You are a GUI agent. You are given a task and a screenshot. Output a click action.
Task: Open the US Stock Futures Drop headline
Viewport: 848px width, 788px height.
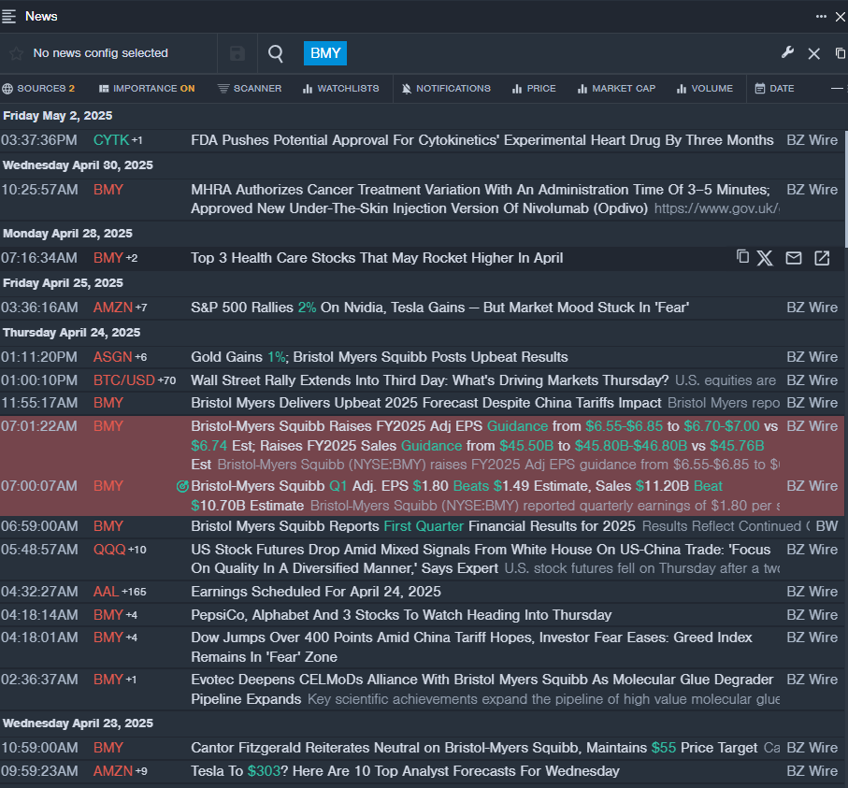[481, 559]
